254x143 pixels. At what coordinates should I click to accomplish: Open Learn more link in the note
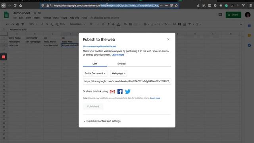(155, 98)
